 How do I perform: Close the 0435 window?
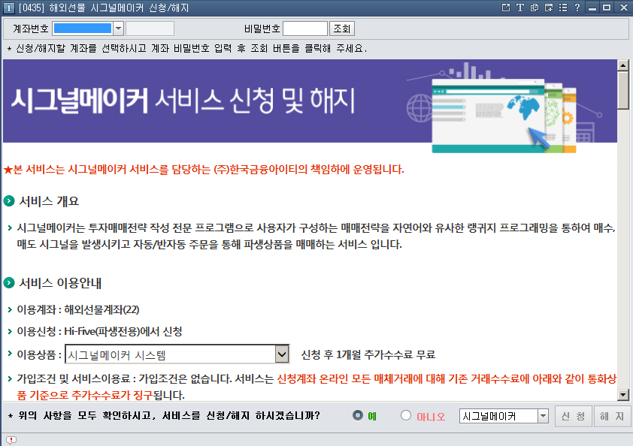tap(623, 8)
